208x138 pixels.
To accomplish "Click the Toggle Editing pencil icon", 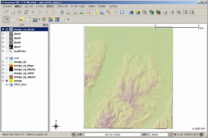I will 6,12.
